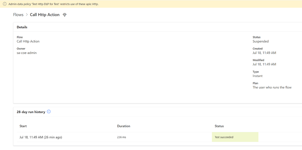The width and height of the screenshot is (302, 150).
Task: Click the Instant type value
Action: tap(257, 76)
